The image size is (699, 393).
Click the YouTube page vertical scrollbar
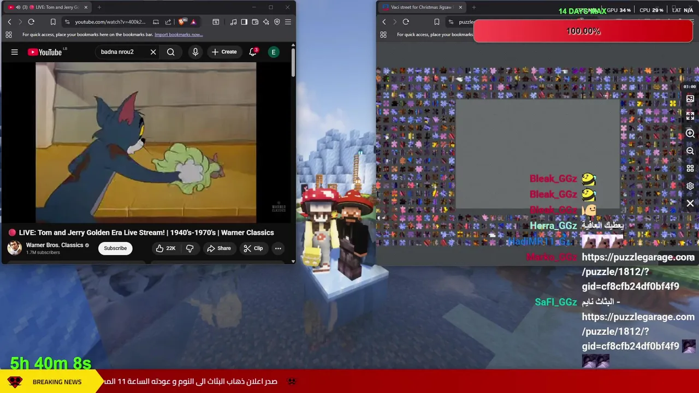pyautogui.click(x=293, y=63)
